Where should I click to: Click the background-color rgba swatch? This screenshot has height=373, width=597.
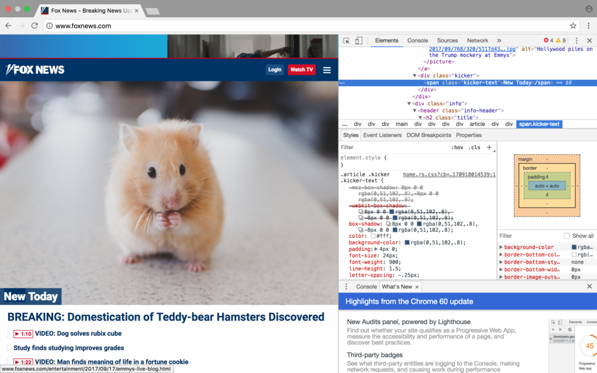(x=407, y=242)
